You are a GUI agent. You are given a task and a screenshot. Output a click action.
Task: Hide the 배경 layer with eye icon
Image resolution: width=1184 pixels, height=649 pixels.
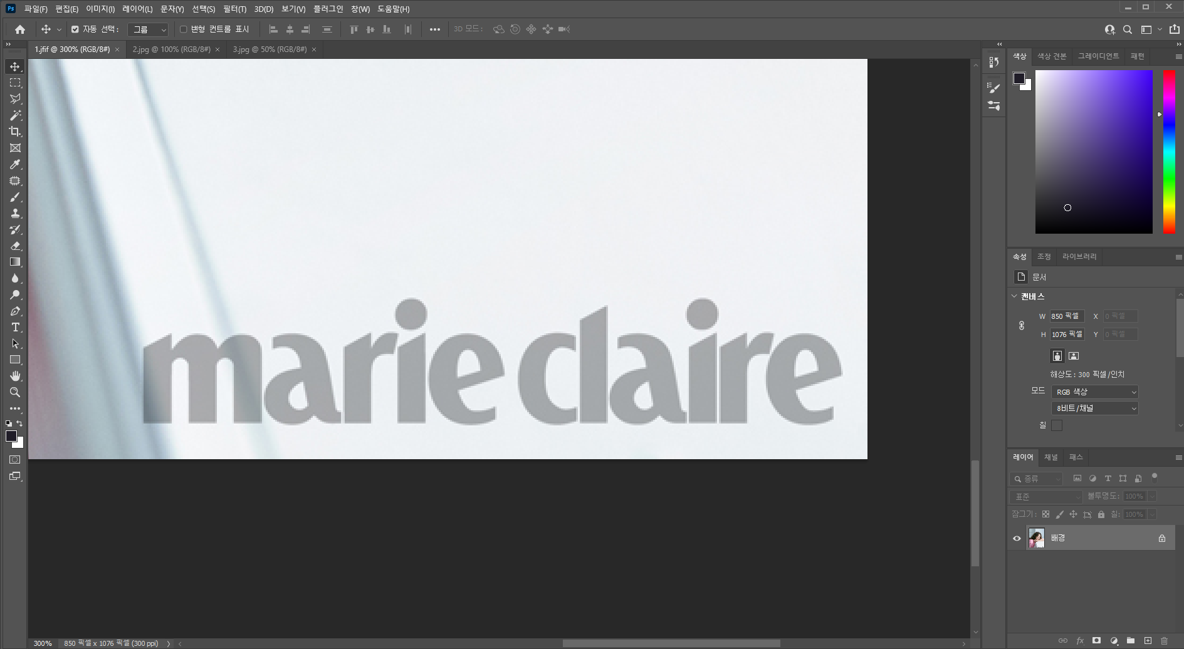(x=1017, y=538)
